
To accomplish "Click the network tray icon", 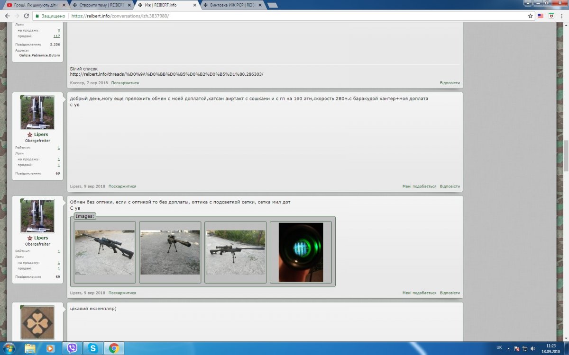I will pos(525,348).
